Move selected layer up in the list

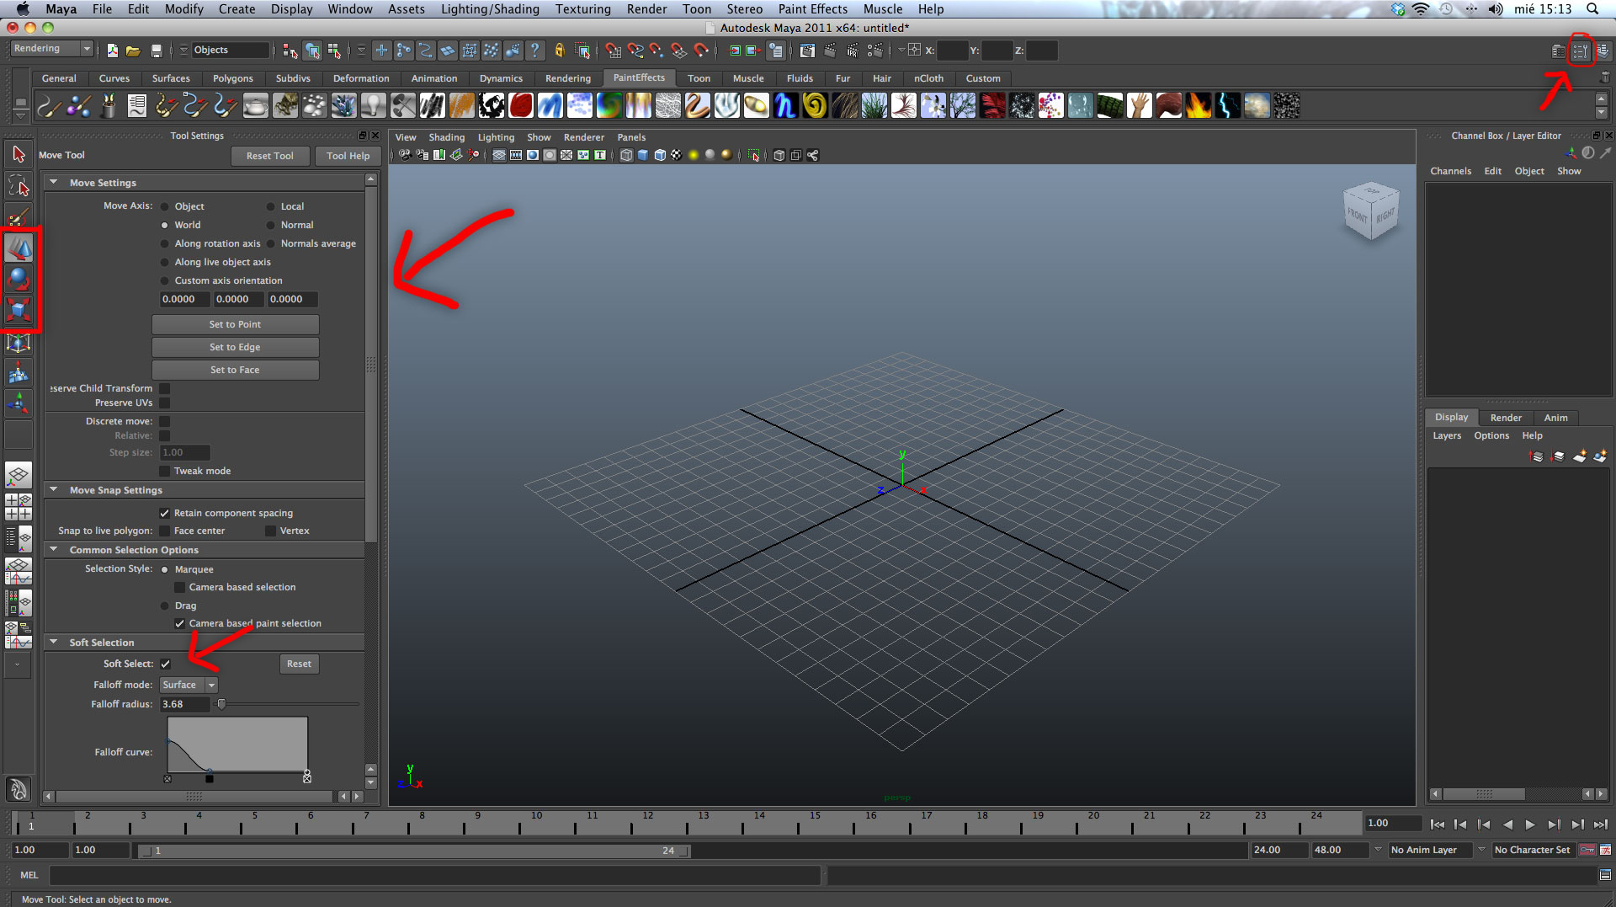point(1537,456)
